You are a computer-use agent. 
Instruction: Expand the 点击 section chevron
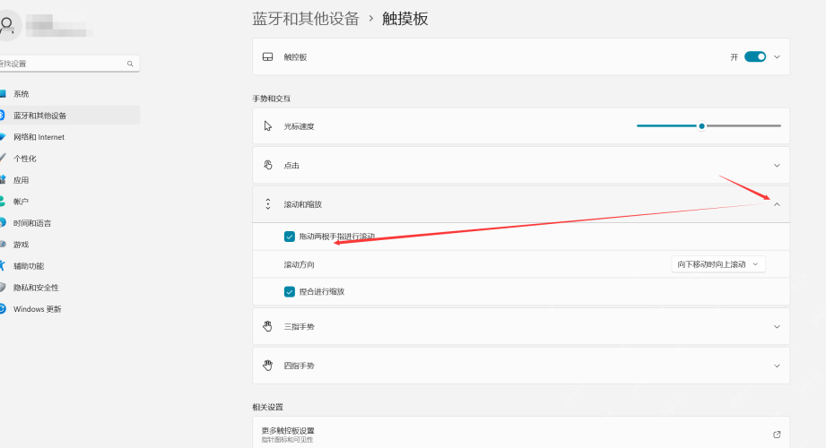point(777,165)
